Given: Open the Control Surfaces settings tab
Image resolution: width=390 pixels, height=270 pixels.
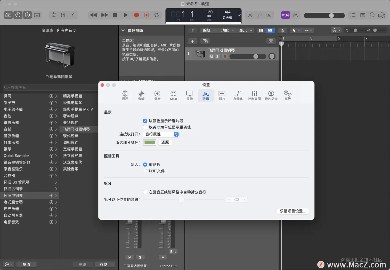Looking at the screenshot, I should click(254, 95).
